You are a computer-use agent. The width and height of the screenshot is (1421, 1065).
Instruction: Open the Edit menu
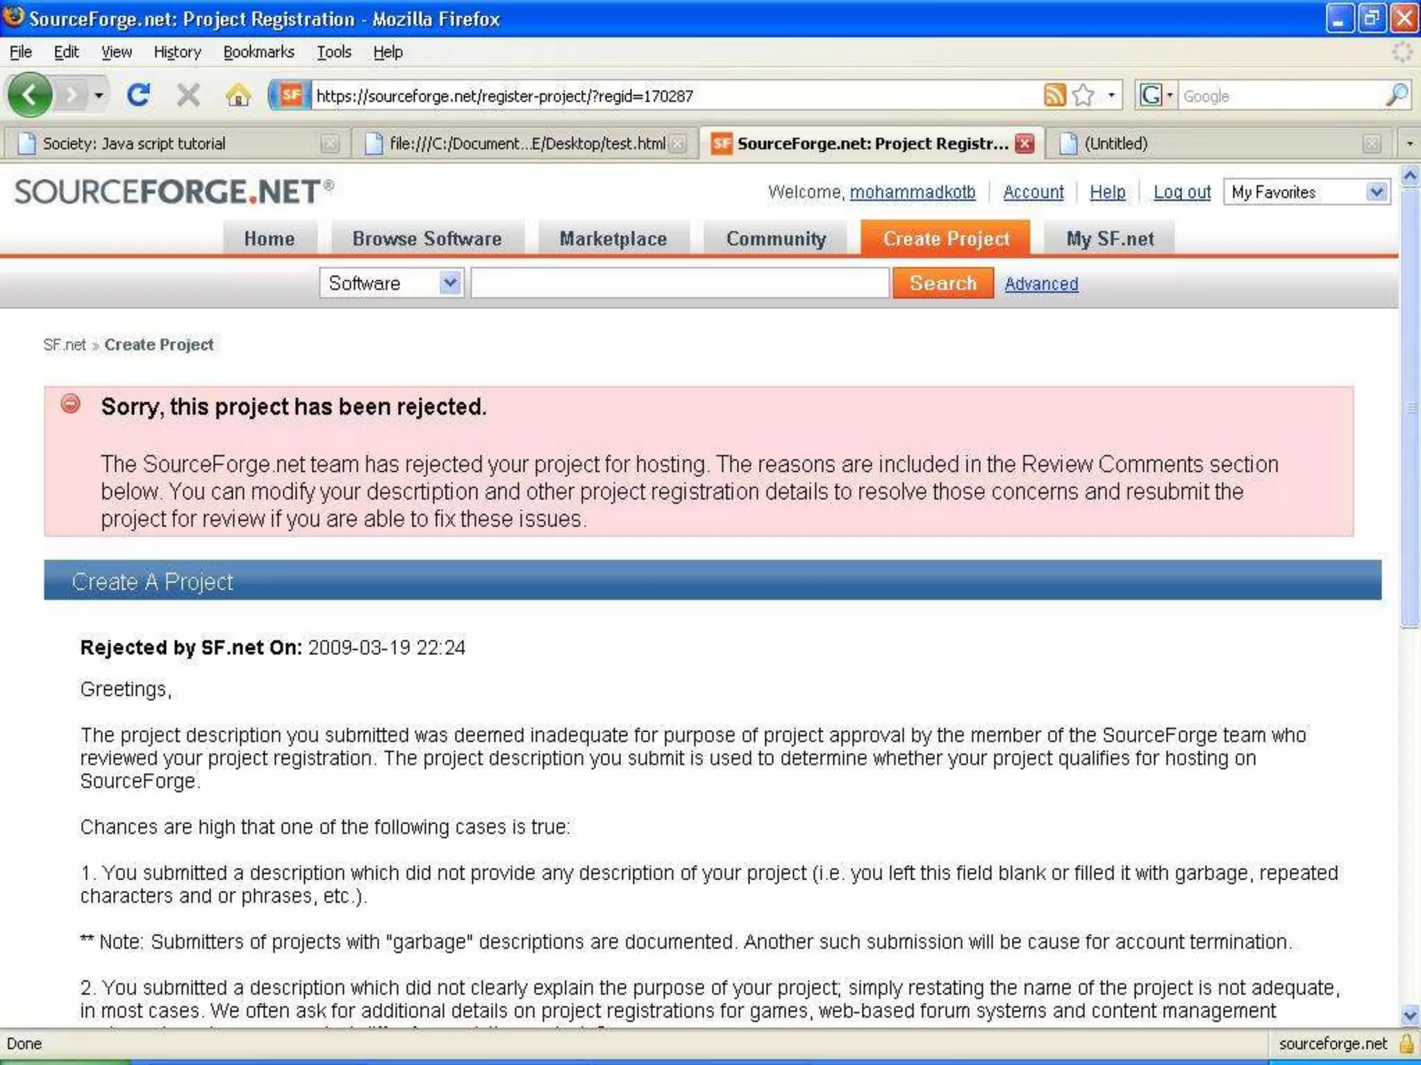(x=66, y=52)
